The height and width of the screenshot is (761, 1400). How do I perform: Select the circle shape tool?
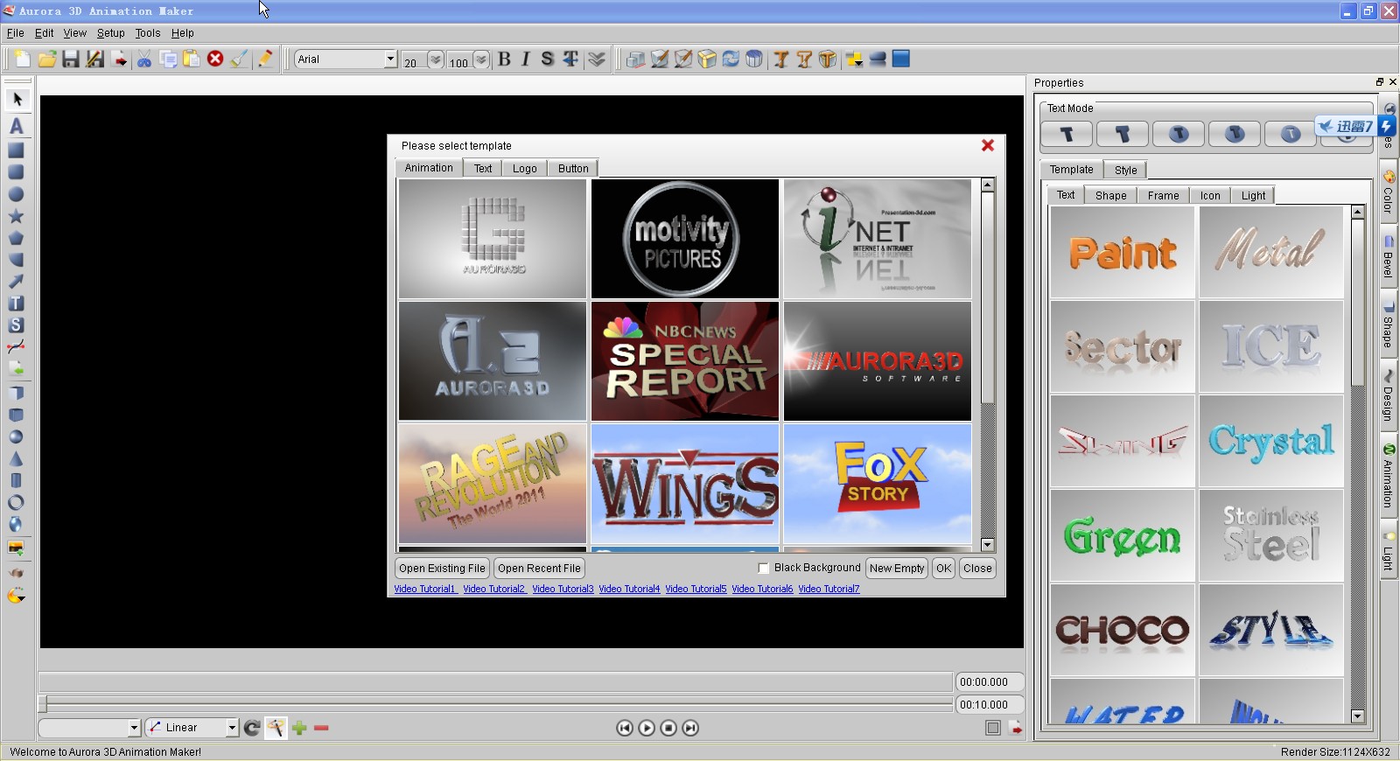[16, 194]
